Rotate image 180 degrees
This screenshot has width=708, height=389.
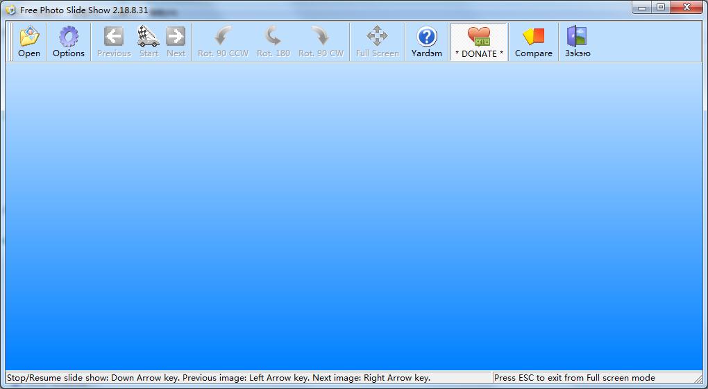pyautogui.click(x=273, y=42)
